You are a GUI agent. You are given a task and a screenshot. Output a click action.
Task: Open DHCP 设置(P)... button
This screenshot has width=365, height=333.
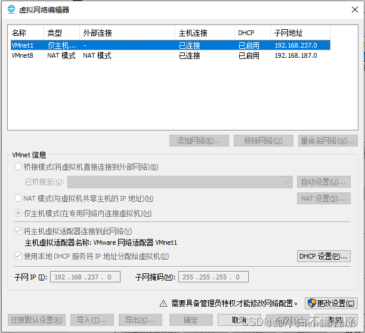pyautogui.click(x=324, y=256)
